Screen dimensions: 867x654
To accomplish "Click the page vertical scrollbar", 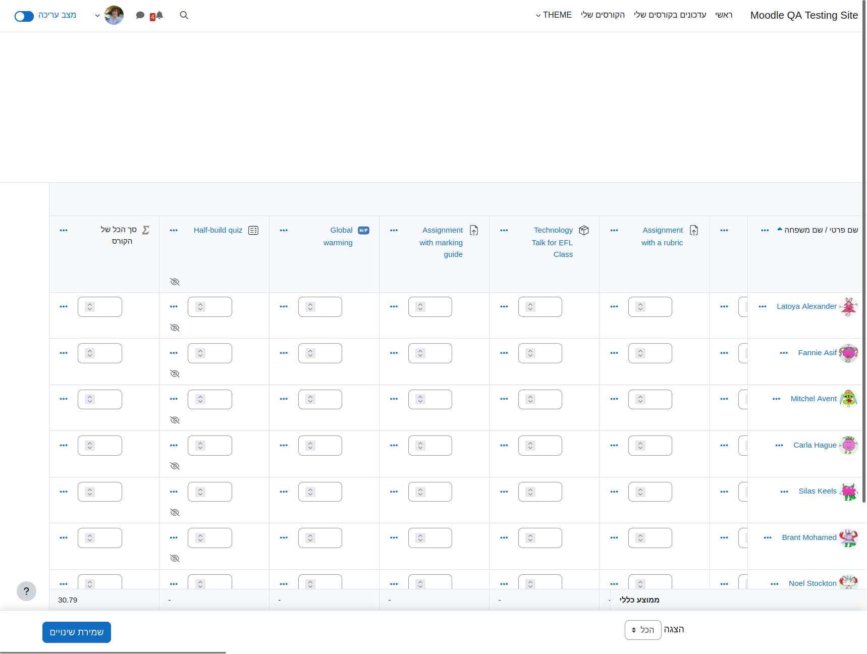I will (864, 252).
